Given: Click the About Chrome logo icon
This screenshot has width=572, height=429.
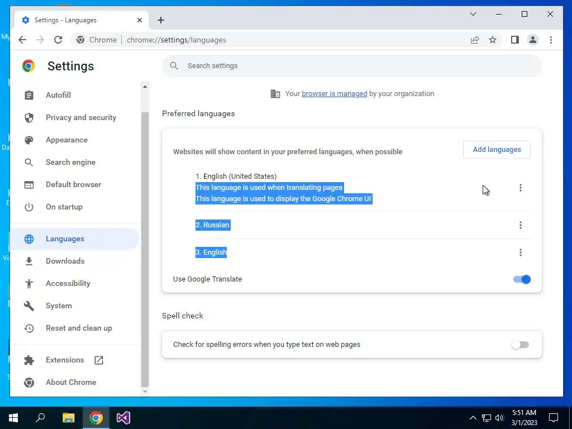Looking at the screenshot, I should pyautogui.click(x=29, y=382).
